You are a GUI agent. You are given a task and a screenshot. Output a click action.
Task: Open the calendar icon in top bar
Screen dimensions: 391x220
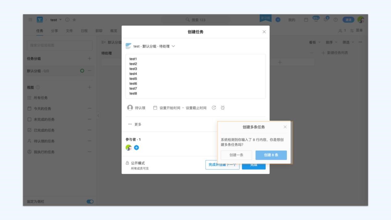[306, 20]
